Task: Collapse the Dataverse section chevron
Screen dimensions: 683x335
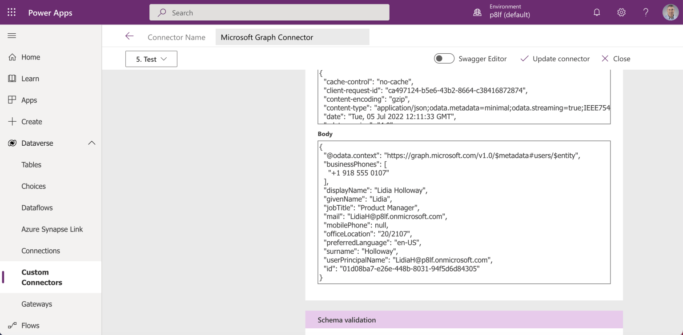Action: click(x=92, y=143)
